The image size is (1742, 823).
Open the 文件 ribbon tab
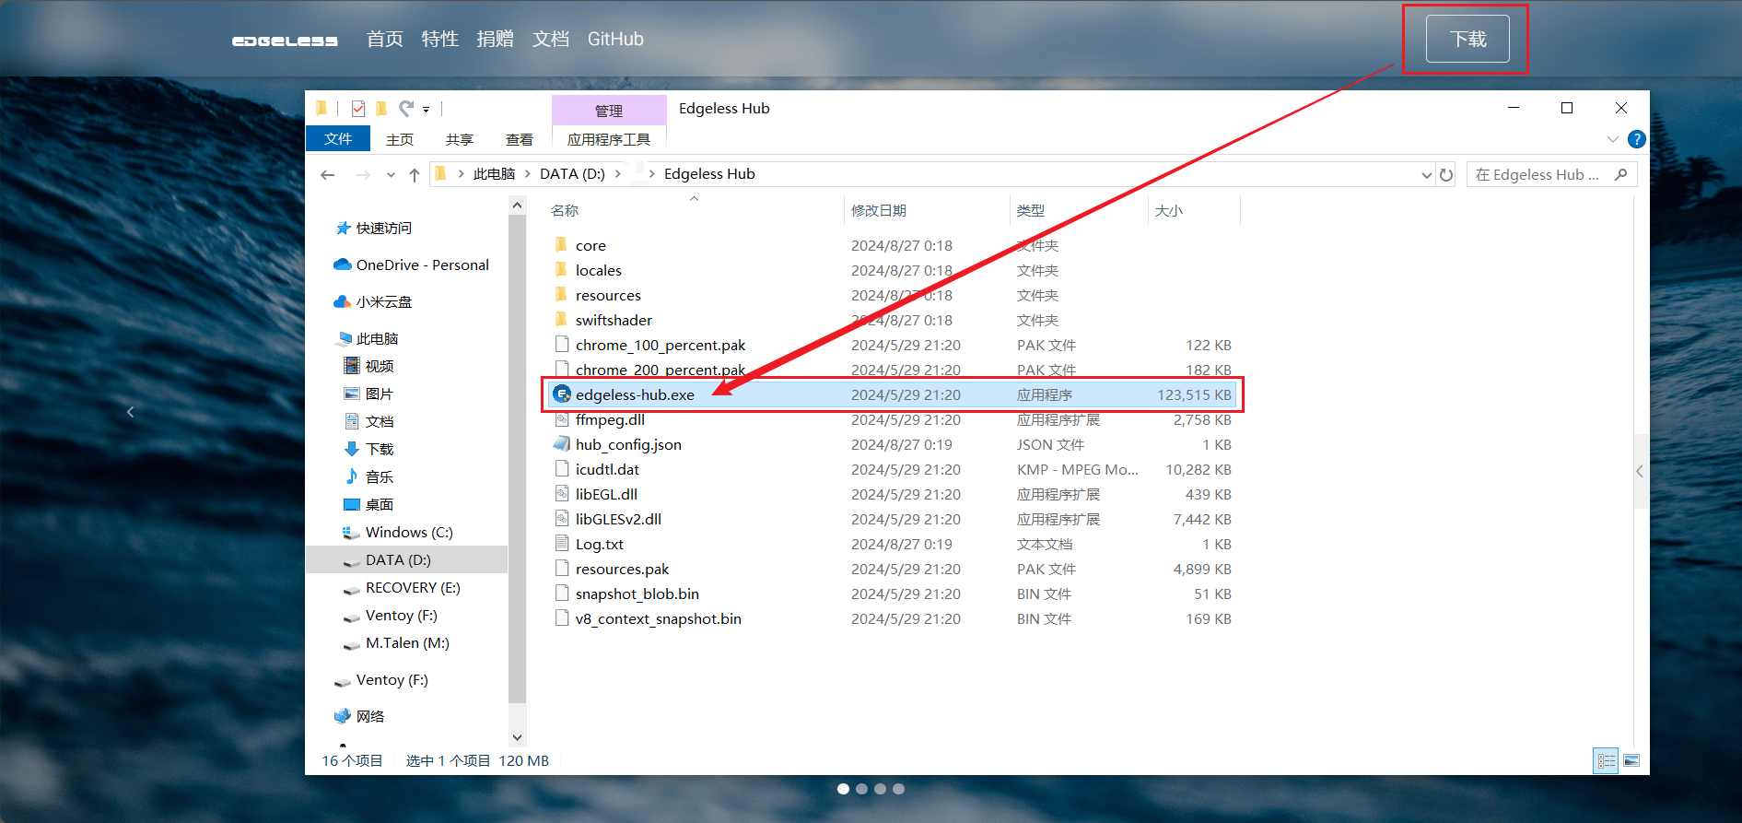click(338, 139)
